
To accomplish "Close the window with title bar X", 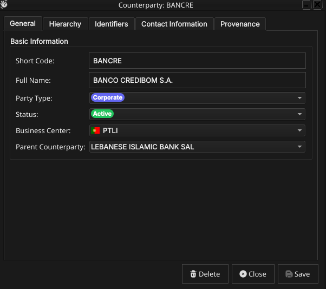I will coord(317,4).
